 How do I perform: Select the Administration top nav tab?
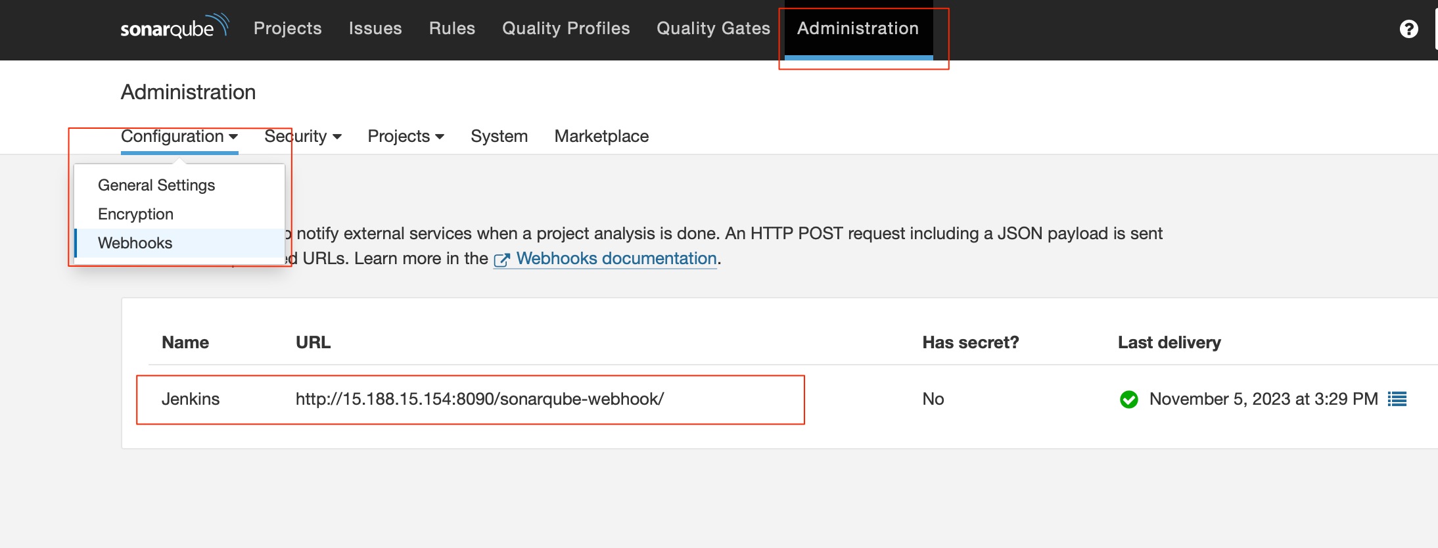click(858, 28)
